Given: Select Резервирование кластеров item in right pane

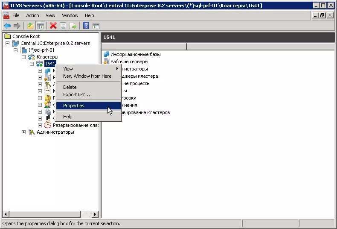Looking at the screenshot, I should [146, 112].
